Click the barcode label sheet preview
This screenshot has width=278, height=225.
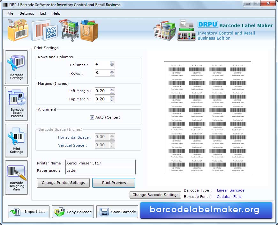tap(207, 118)
